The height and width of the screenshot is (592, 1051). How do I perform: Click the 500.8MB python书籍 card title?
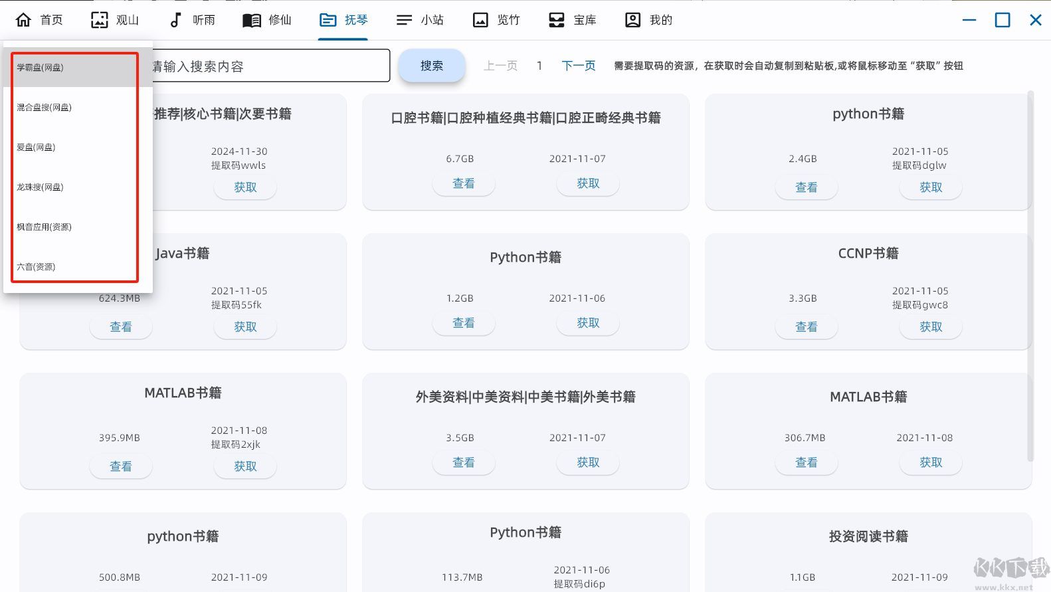click(183, 536)
